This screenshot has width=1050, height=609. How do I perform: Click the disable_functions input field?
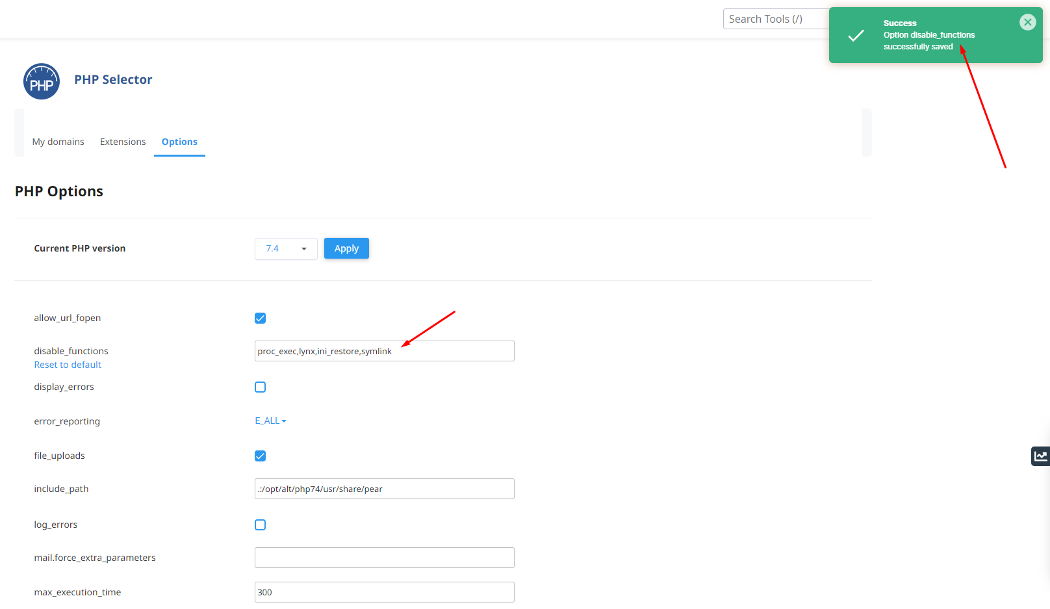click(385, 351)
